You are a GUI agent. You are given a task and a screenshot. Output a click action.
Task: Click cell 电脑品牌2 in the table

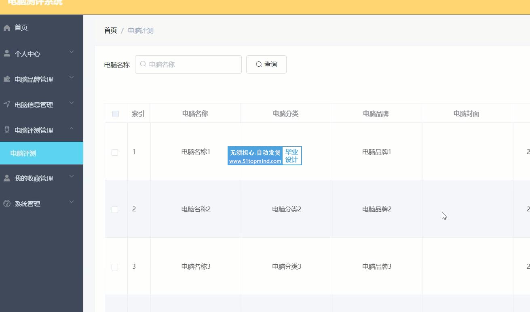pos(377,209)
